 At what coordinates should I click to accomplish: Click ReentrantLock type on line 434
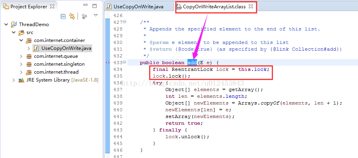tap(192, 69)
